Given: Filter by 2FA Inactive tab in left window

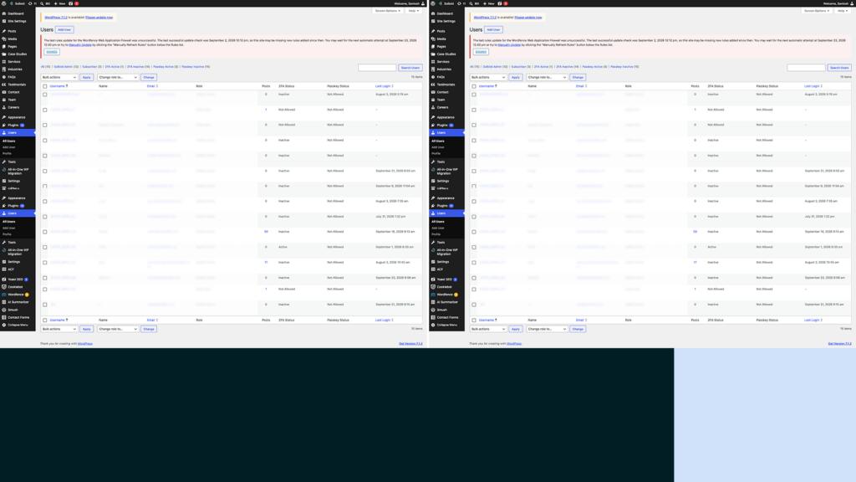Looking at the screenshot, I should [135, 67].
